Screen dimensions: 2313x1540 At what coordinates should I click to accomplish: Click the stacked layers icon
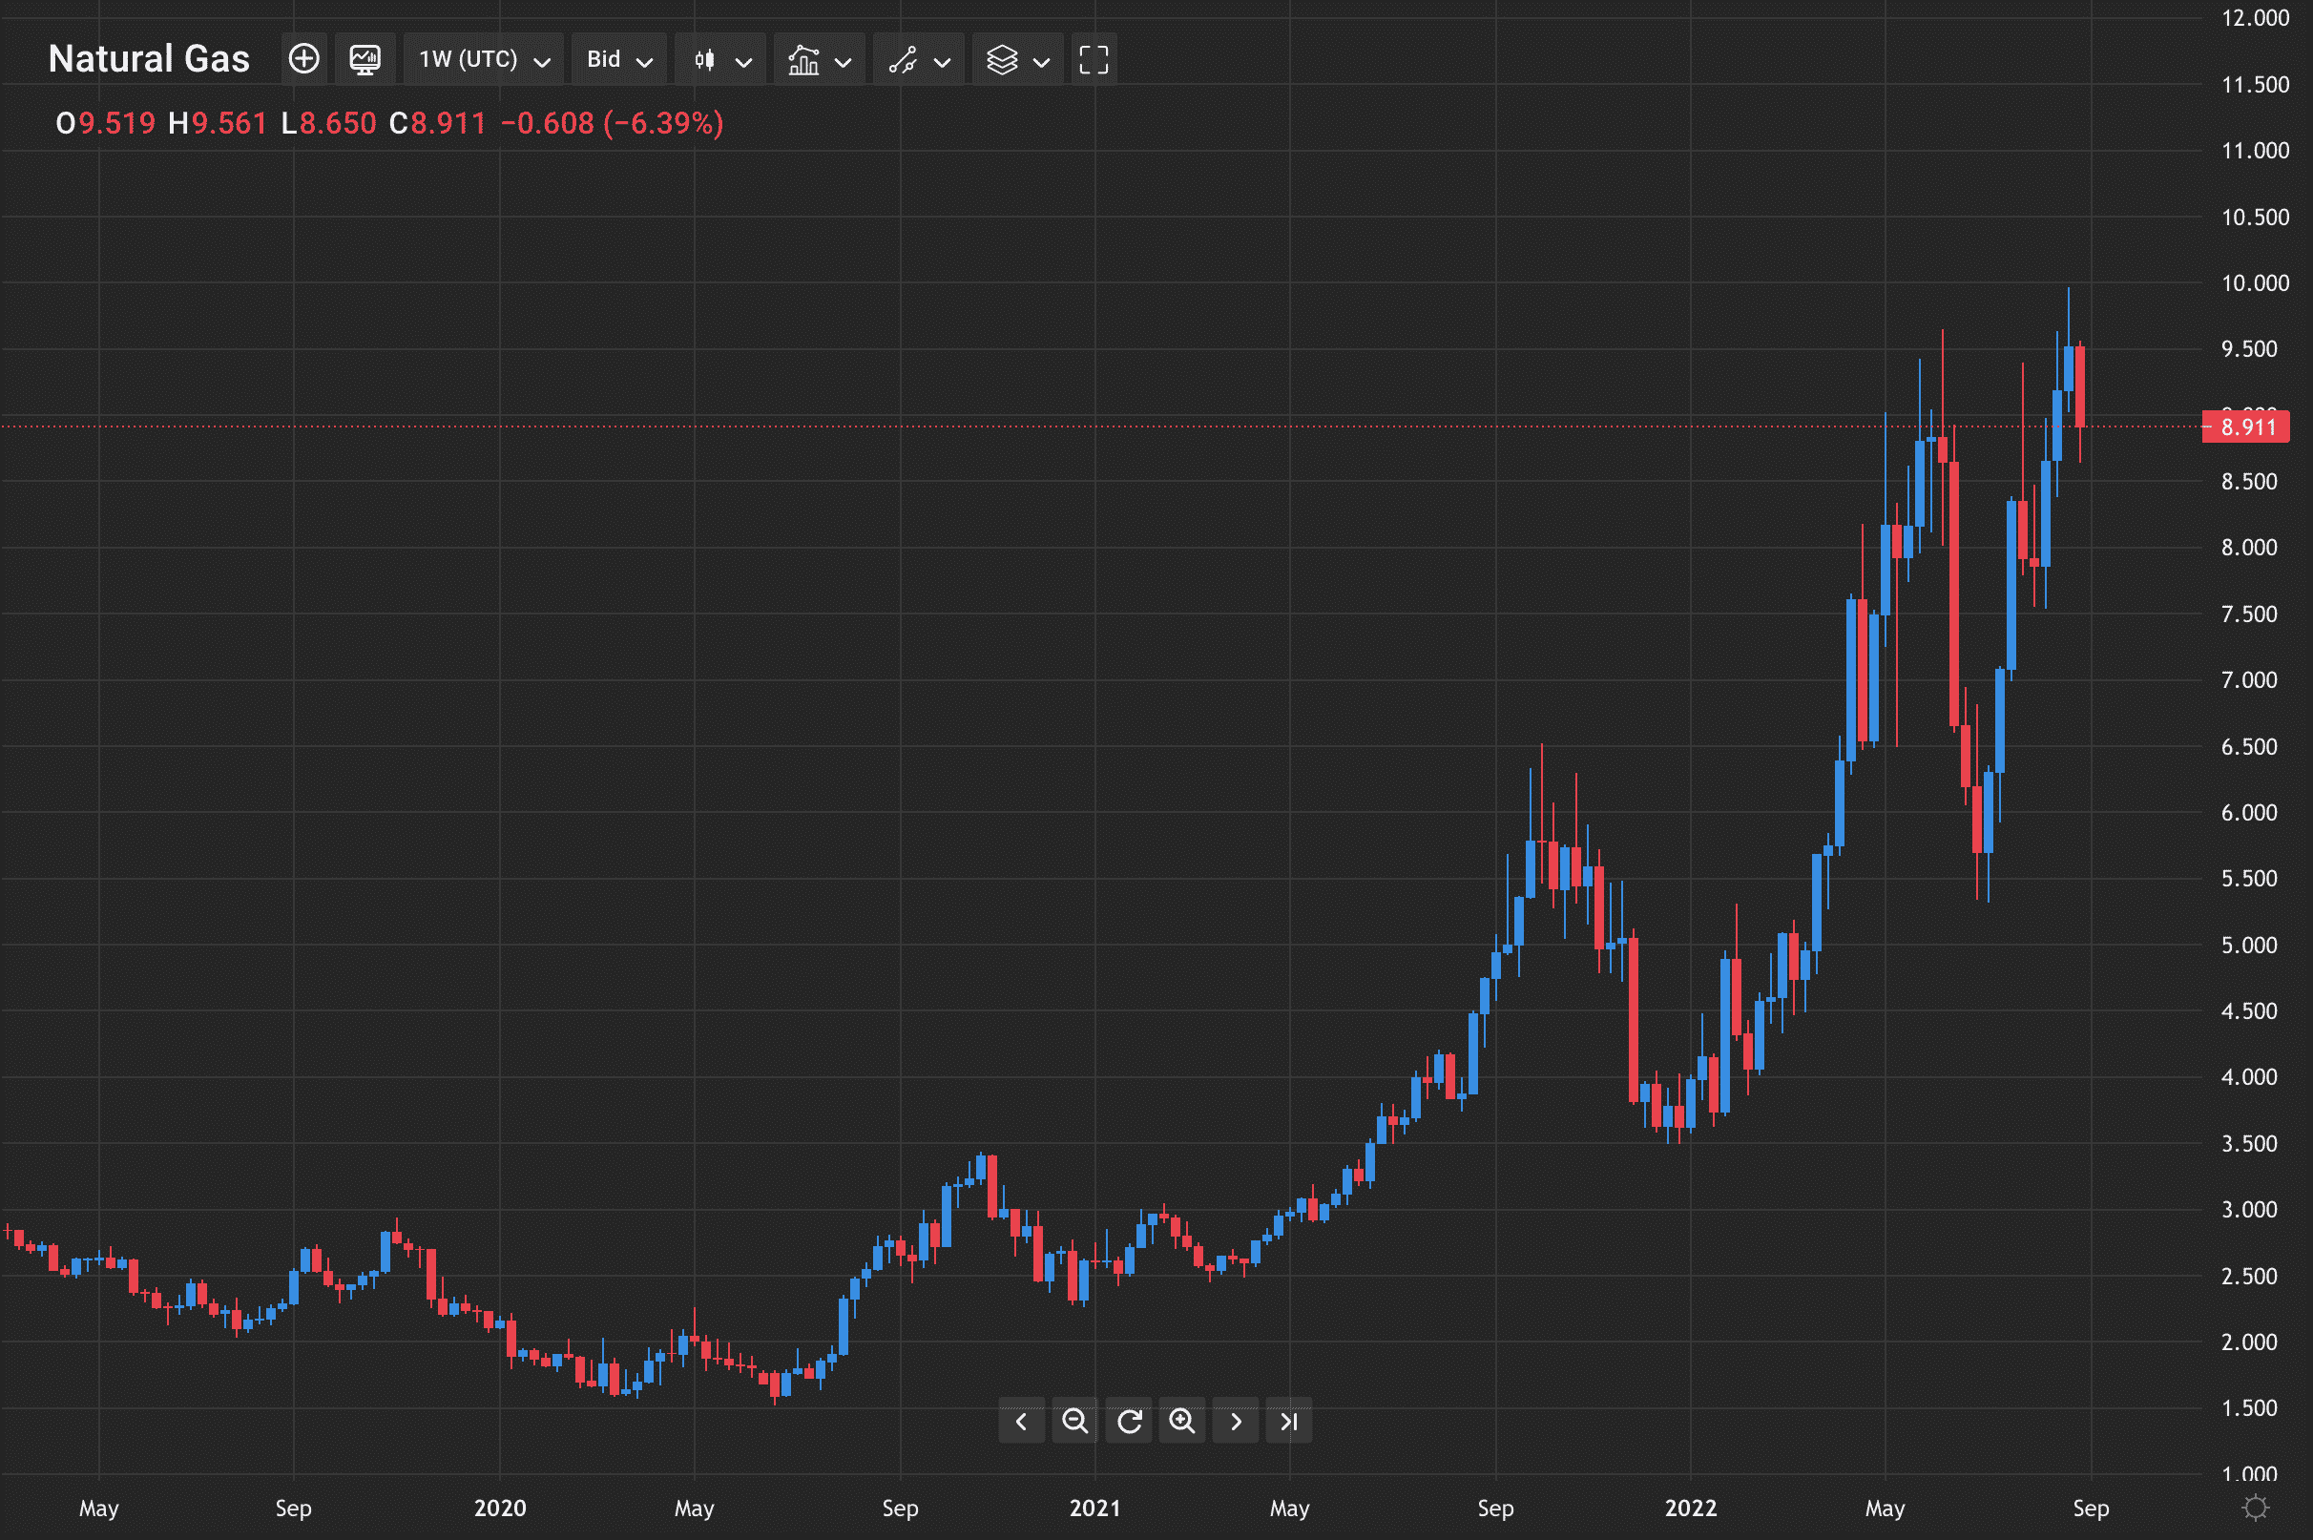tap(1002, 60)
